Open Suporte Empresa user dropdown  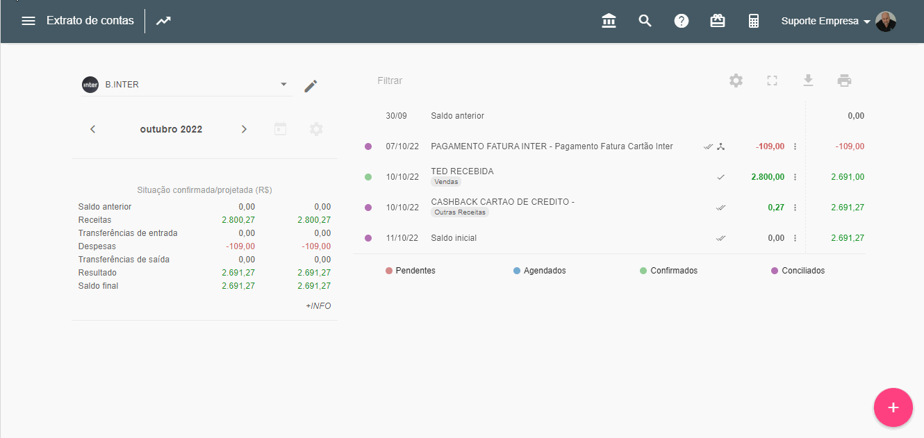pyautogui.click(x=825, y=21)
